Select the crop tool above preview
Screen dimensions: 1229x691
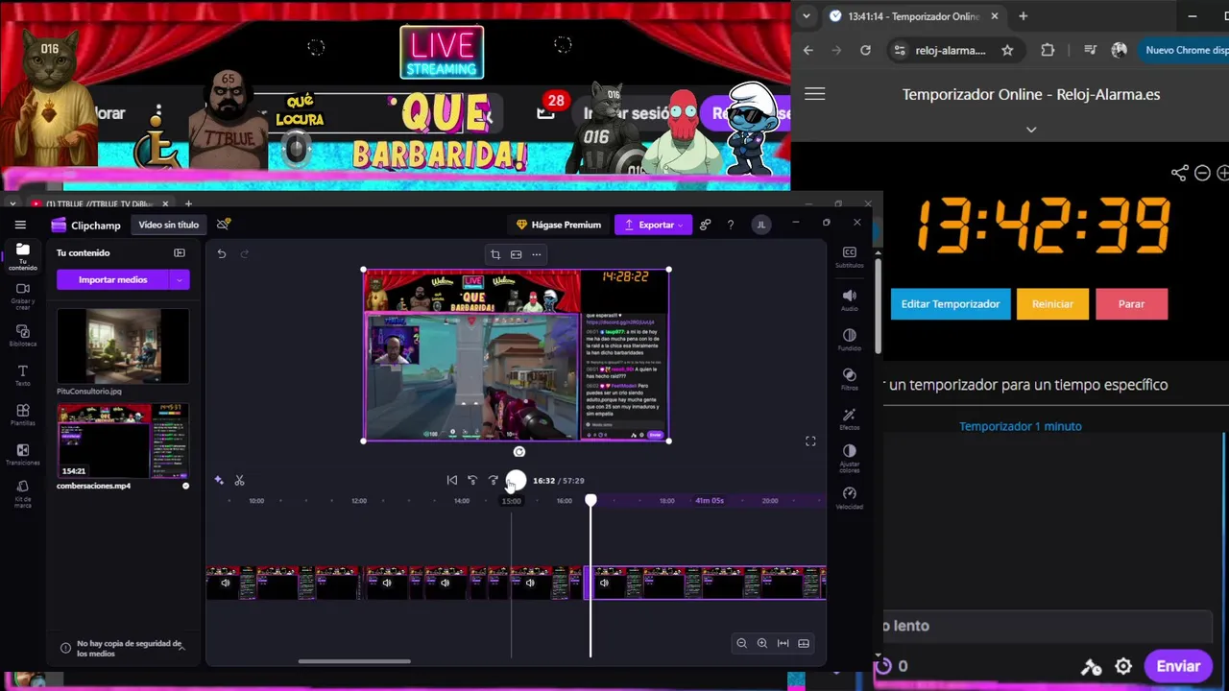(x=495, y=254)
